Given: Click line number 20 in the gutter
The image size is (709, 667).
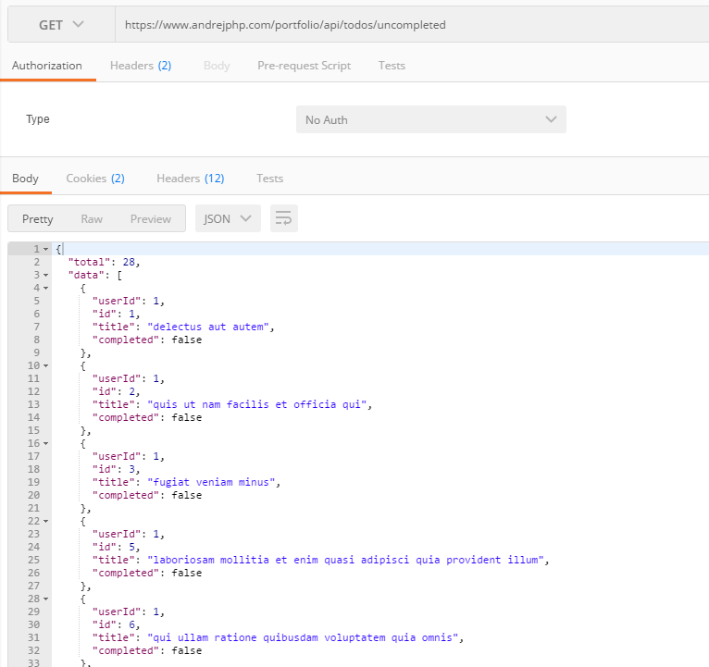Looking at the screenshot, I should (33, 495).
